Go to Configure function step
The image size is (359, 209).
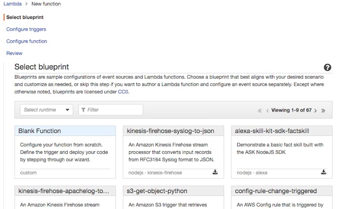[x=27, y=41]
